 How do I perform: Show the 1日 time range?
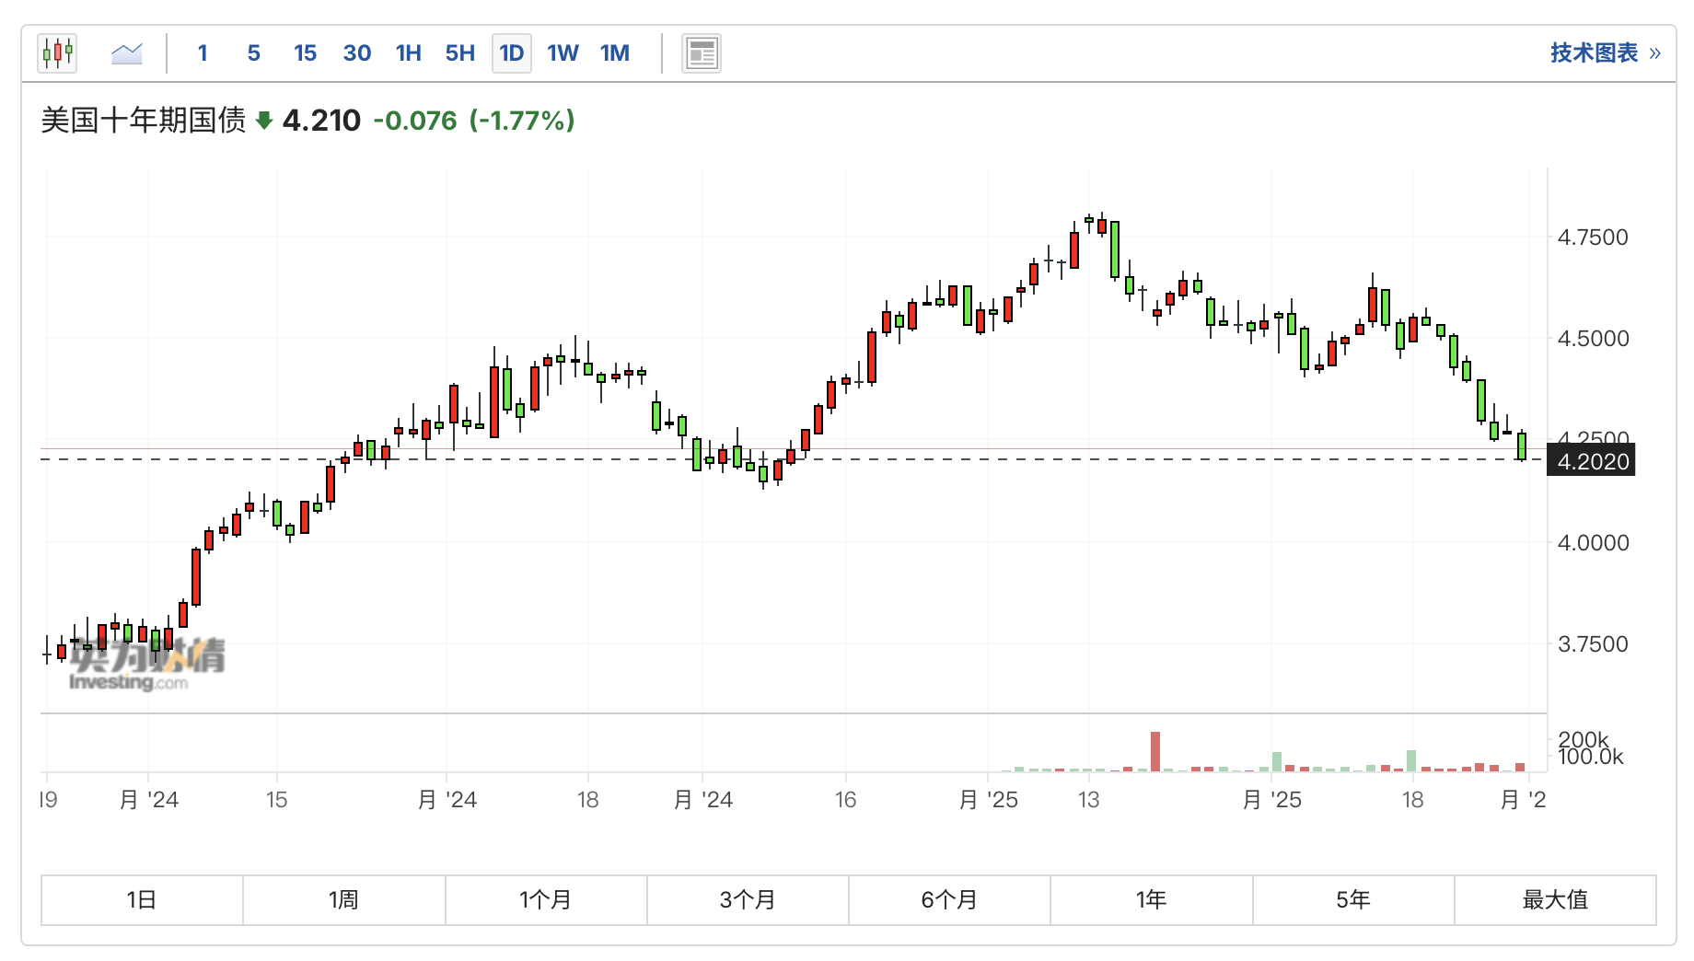(x=142, y=899)
